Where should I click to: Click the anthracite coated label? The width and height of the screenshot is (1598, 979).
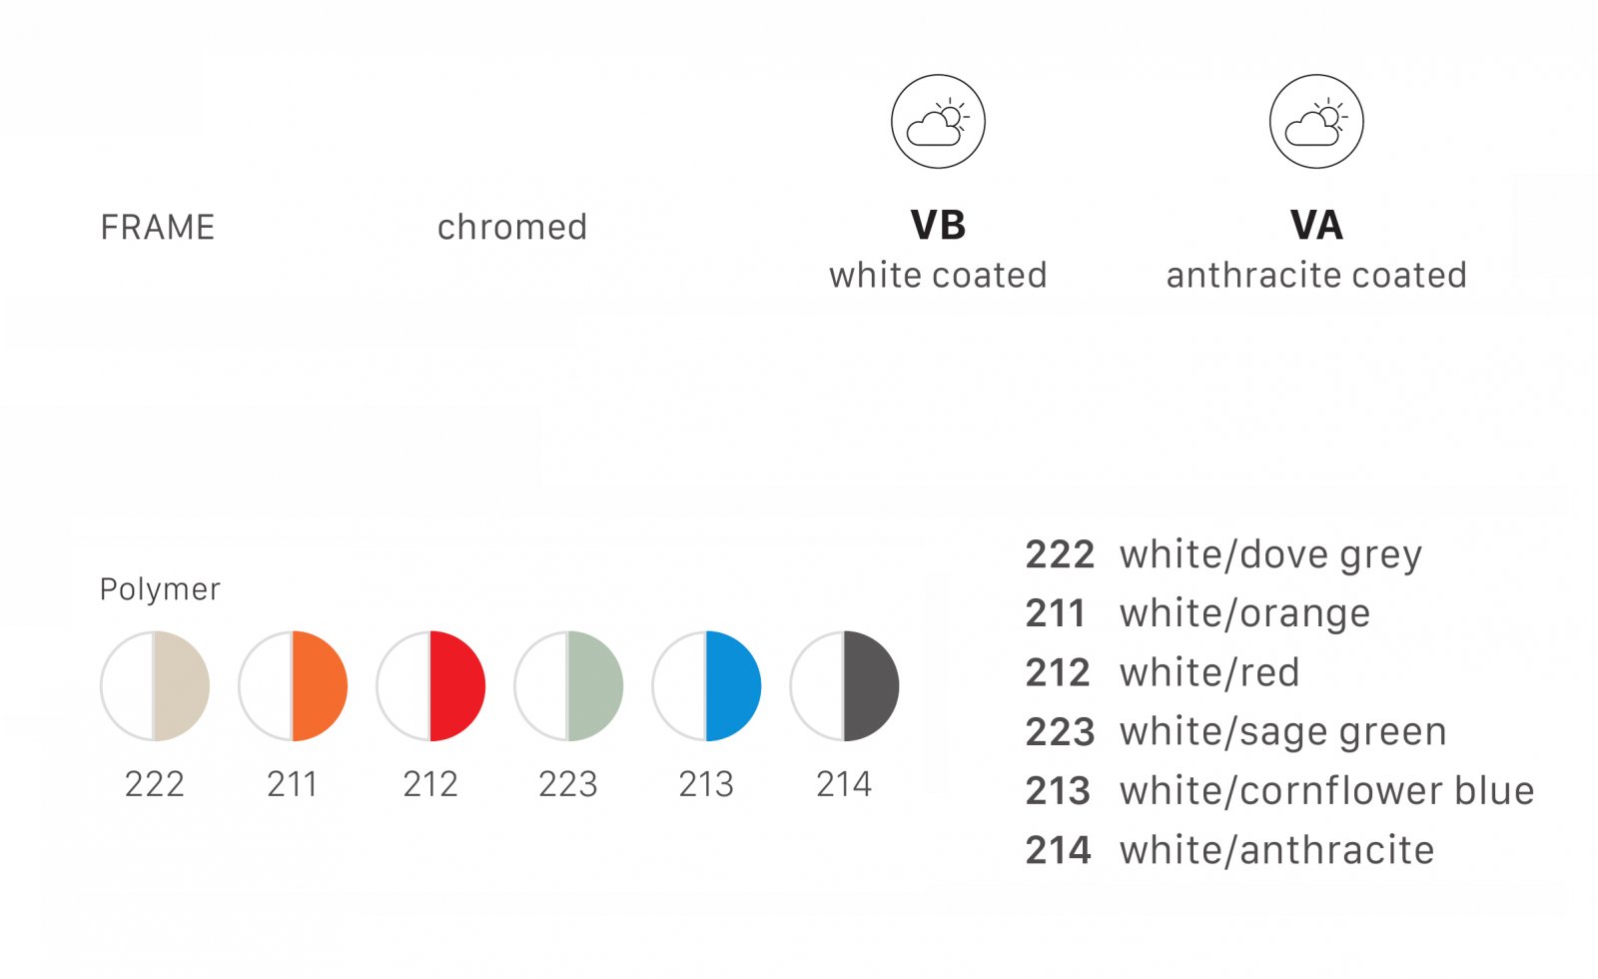click(1316, 275)
